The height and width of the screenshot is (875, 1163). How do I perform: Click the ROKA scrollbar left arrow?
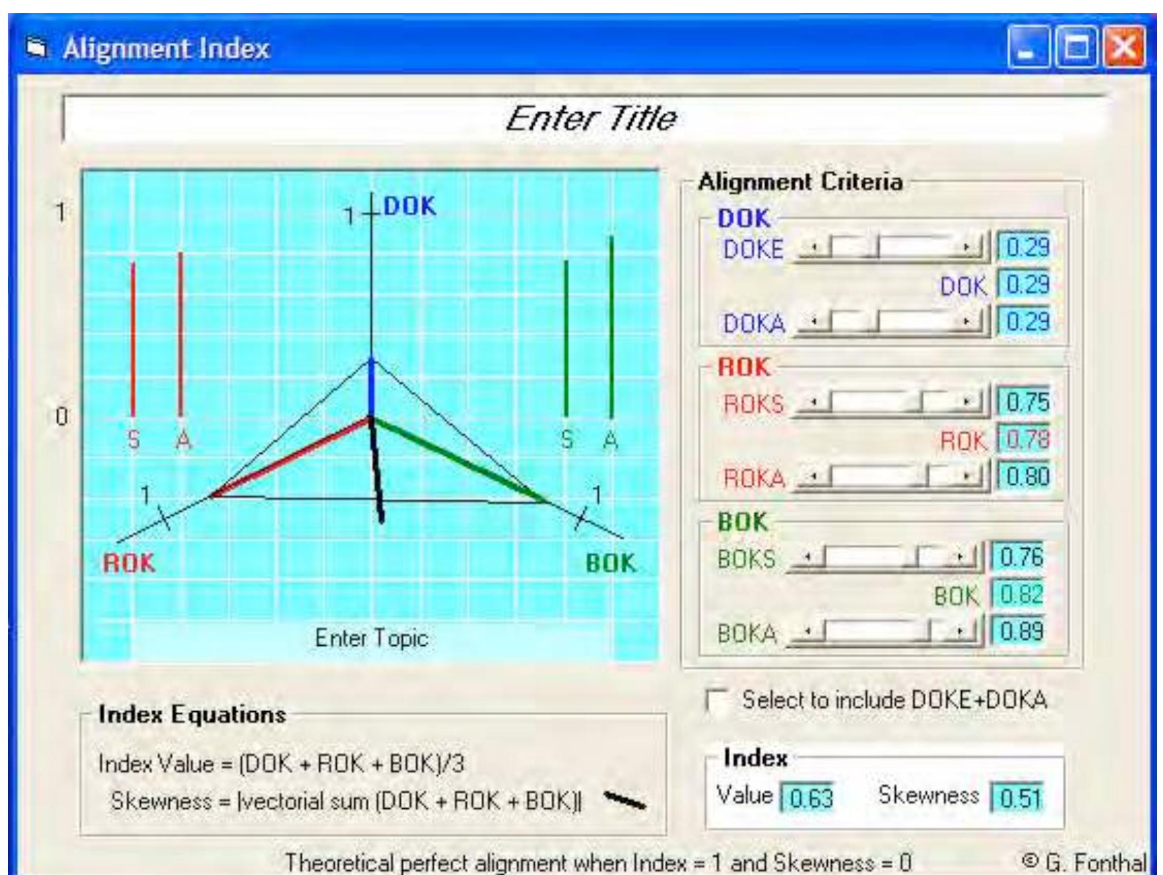[814, 476]
